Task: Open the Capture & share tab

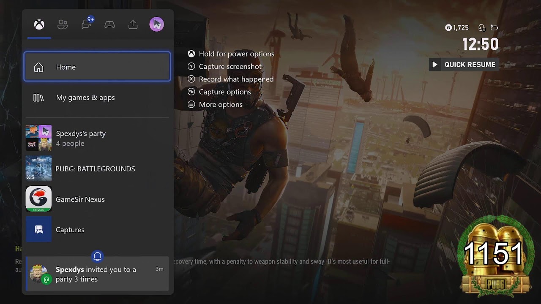Action: point(133,25)
